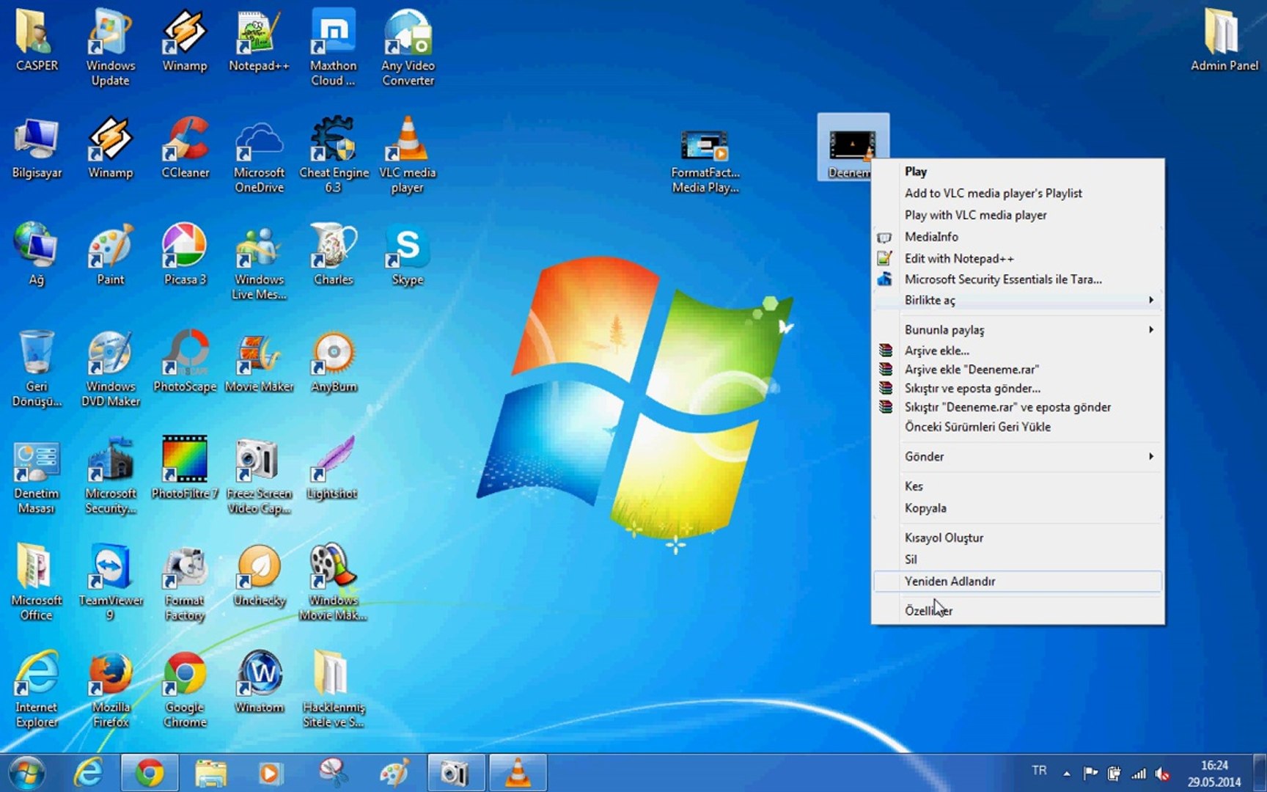Select the PhotoFiltre 7 icon
The width and height of the screenshot is (1267, 792).
185,469
